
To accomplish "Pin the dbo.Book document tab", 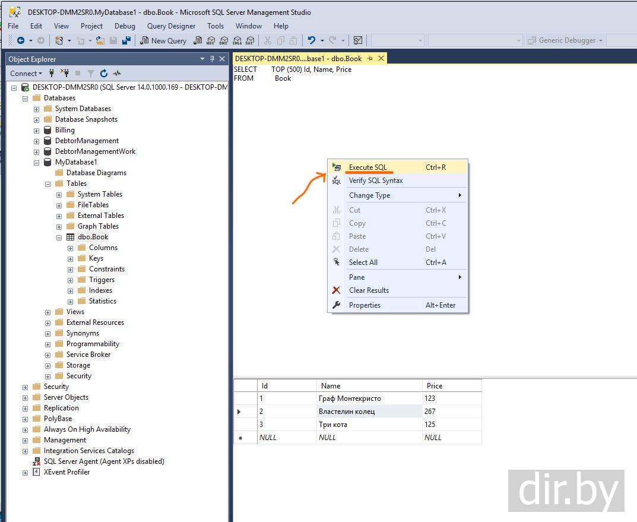I will (x=370, y=58).
